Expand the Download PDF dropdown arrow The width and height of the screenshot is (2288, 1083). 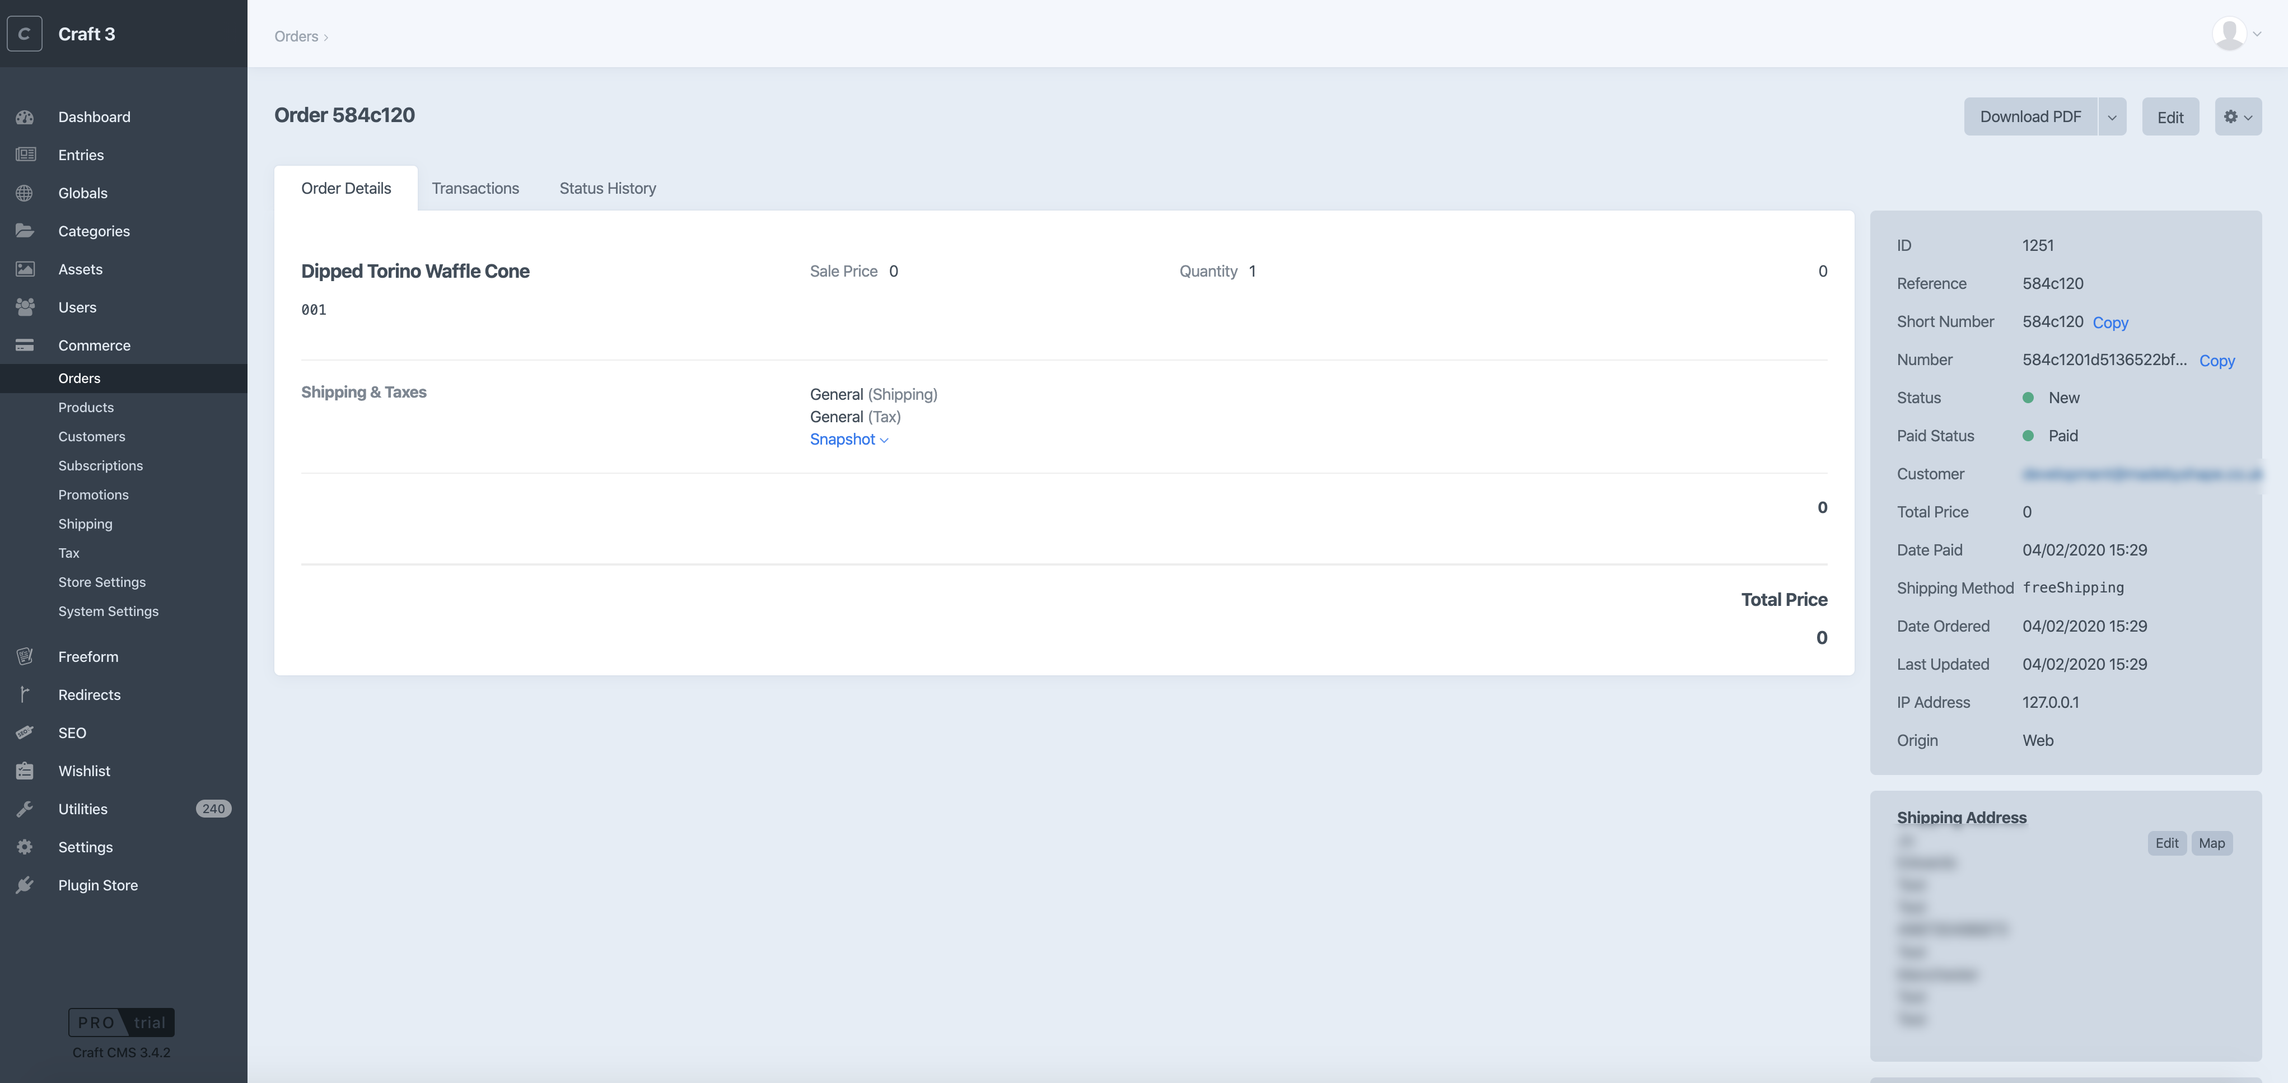pos(2112,116)
